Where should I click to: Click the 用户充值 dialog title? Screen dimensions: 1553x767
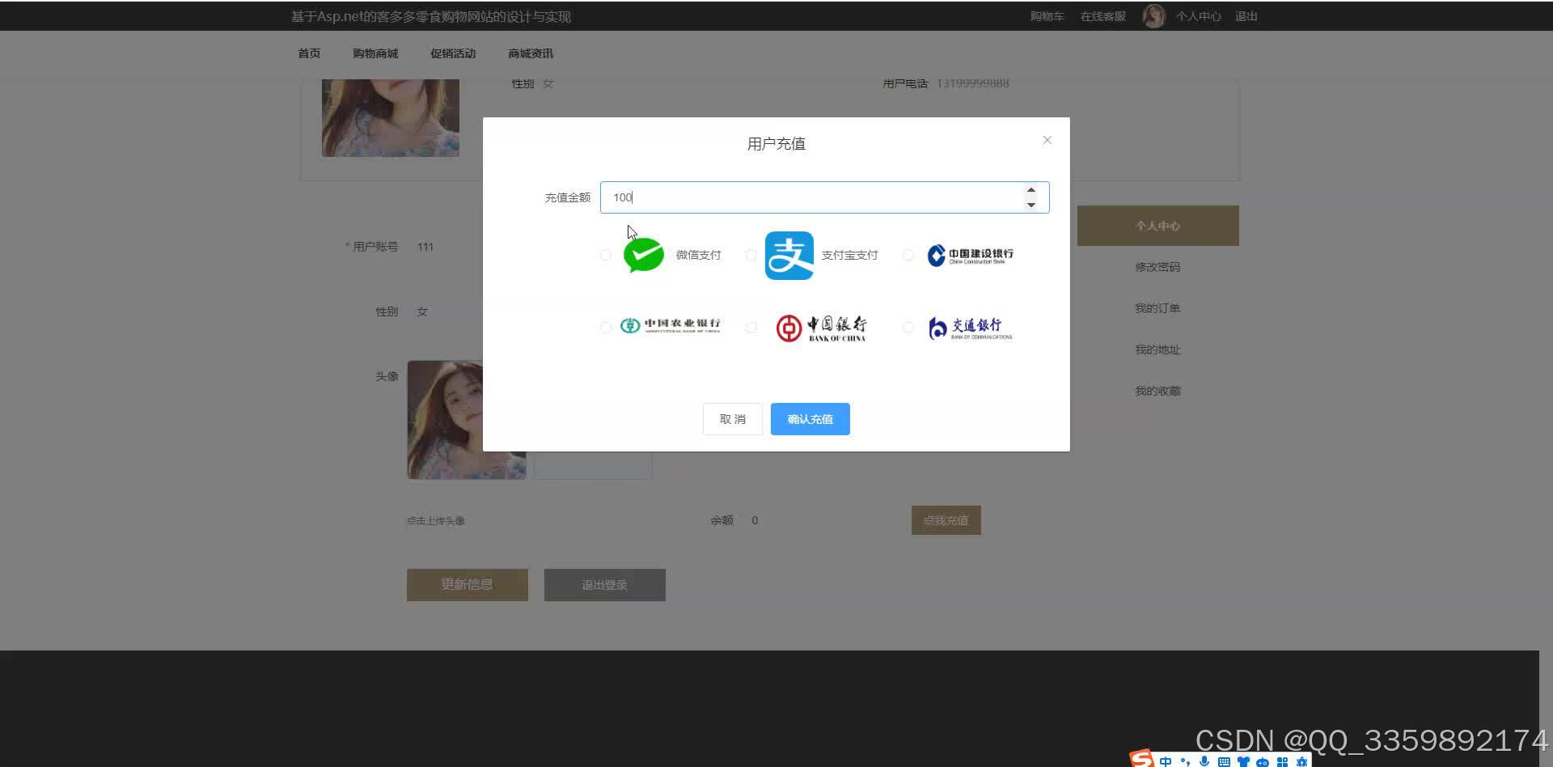tap(776, 144)
